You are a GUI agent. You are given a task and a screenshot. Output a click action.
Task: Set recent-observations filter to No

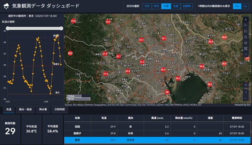click(245, 6)
